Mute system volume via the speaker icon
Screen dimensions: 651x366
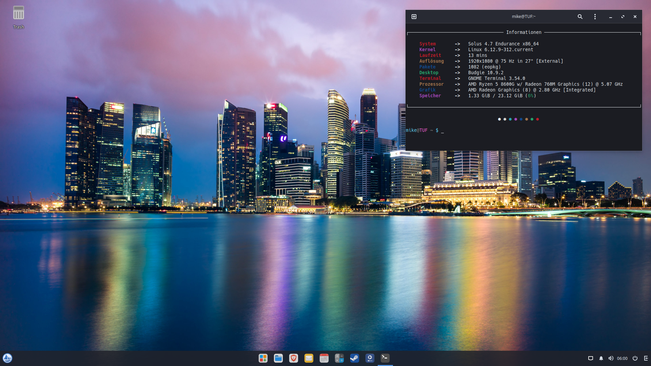click(x=611, y=358)
